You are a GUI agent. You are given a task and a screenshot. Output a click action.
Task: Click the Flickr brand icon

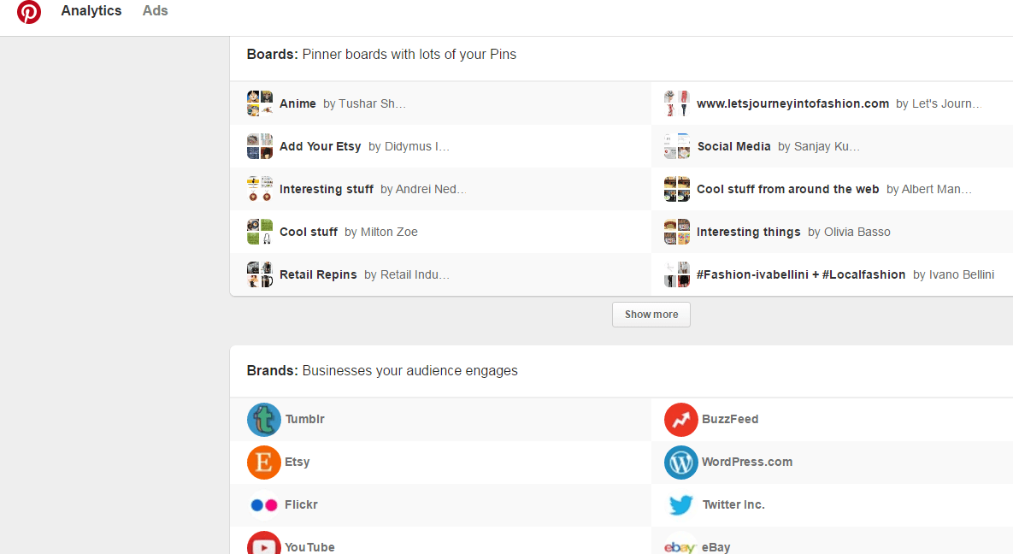264,505
